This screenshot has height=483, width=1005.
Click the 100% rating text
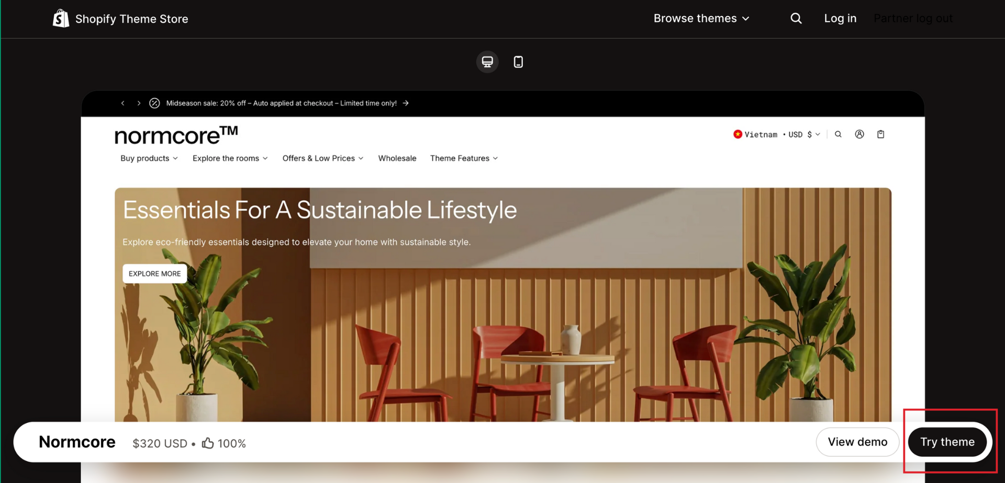tap(232, 443)
